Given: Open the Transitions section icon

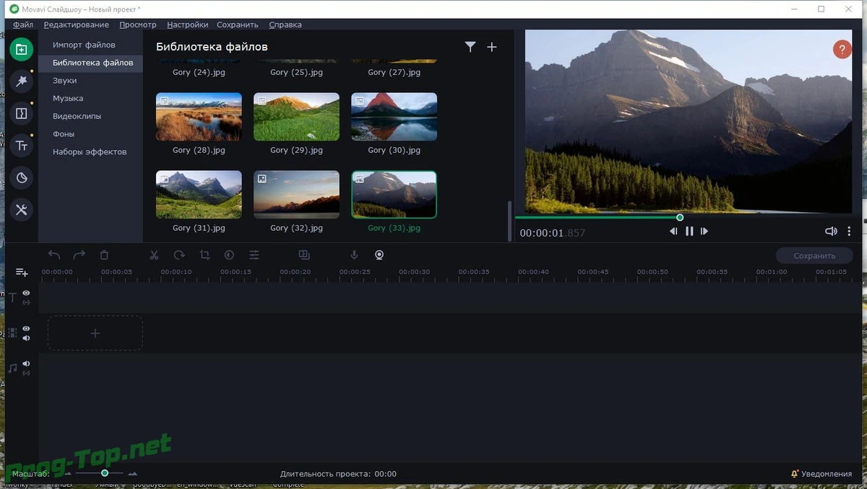Looking at the screenshot, I should (x=22, y=114).
